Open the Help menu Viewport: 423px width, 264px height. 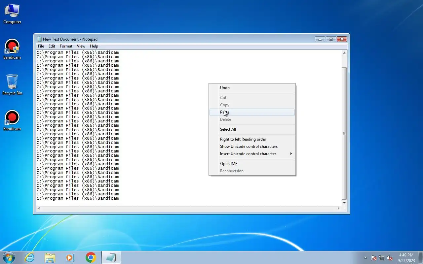[94, 46]
